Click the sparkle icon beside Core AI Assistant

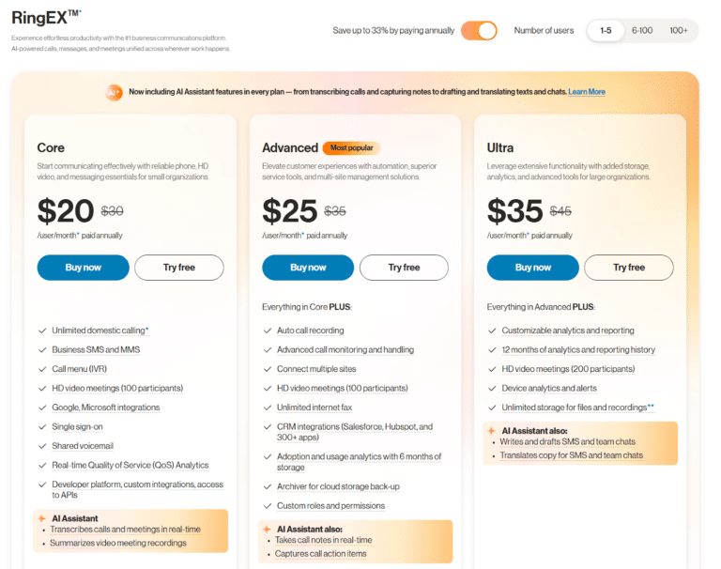(x=42, y=518)
